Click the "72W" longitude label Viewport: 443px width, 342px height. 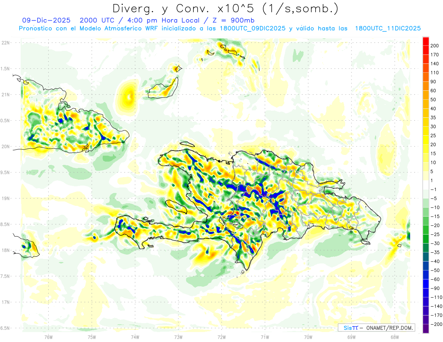click(221, 337)
